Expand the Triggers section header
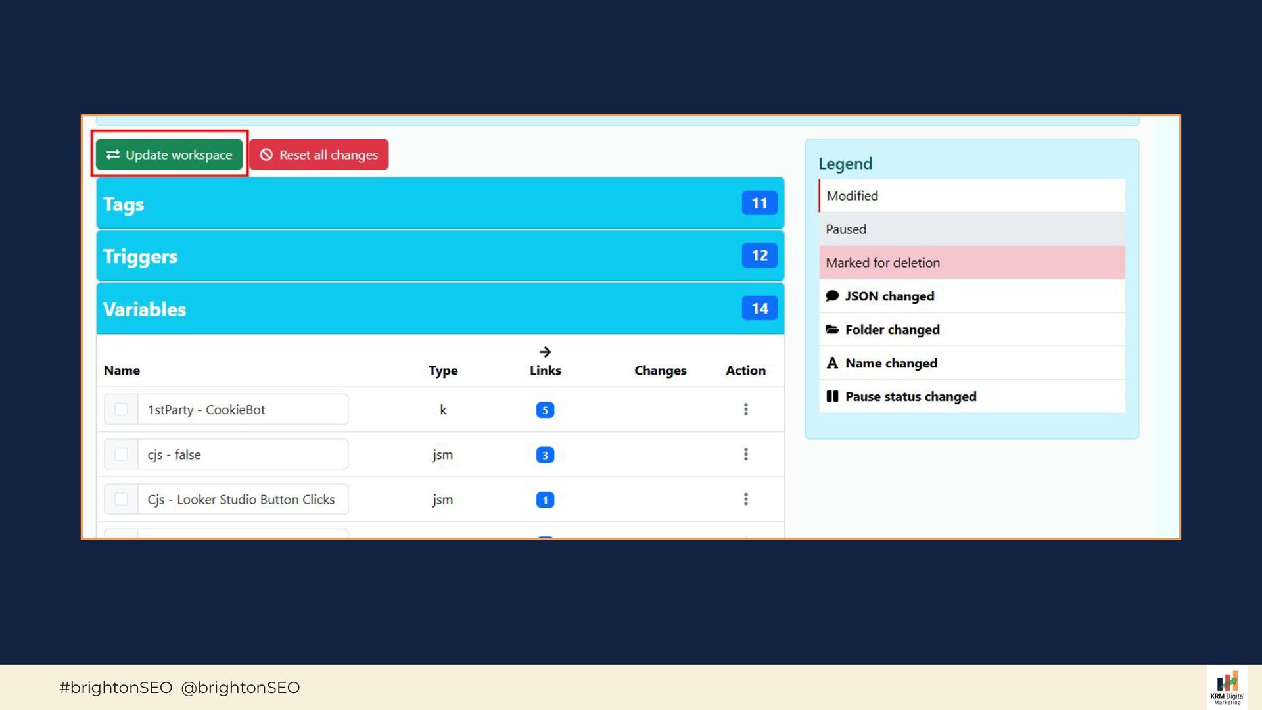This screenshot has height=710, width=1262. (x=421, y=256)
